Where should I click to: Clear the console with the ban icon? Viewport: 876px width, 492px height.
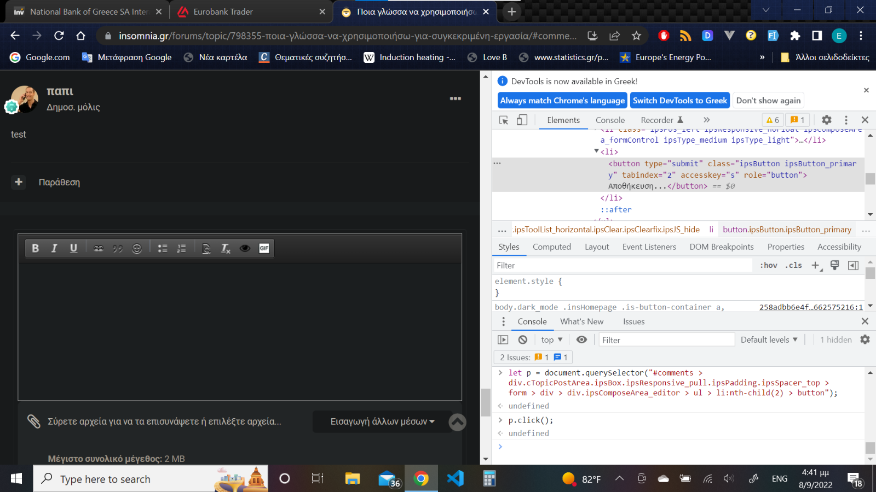click(523, 339)
